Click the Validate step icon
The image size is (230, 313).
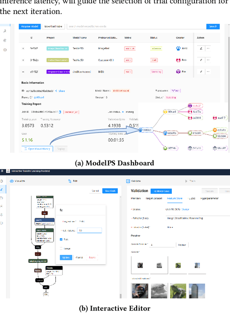[x=128, y=182]
